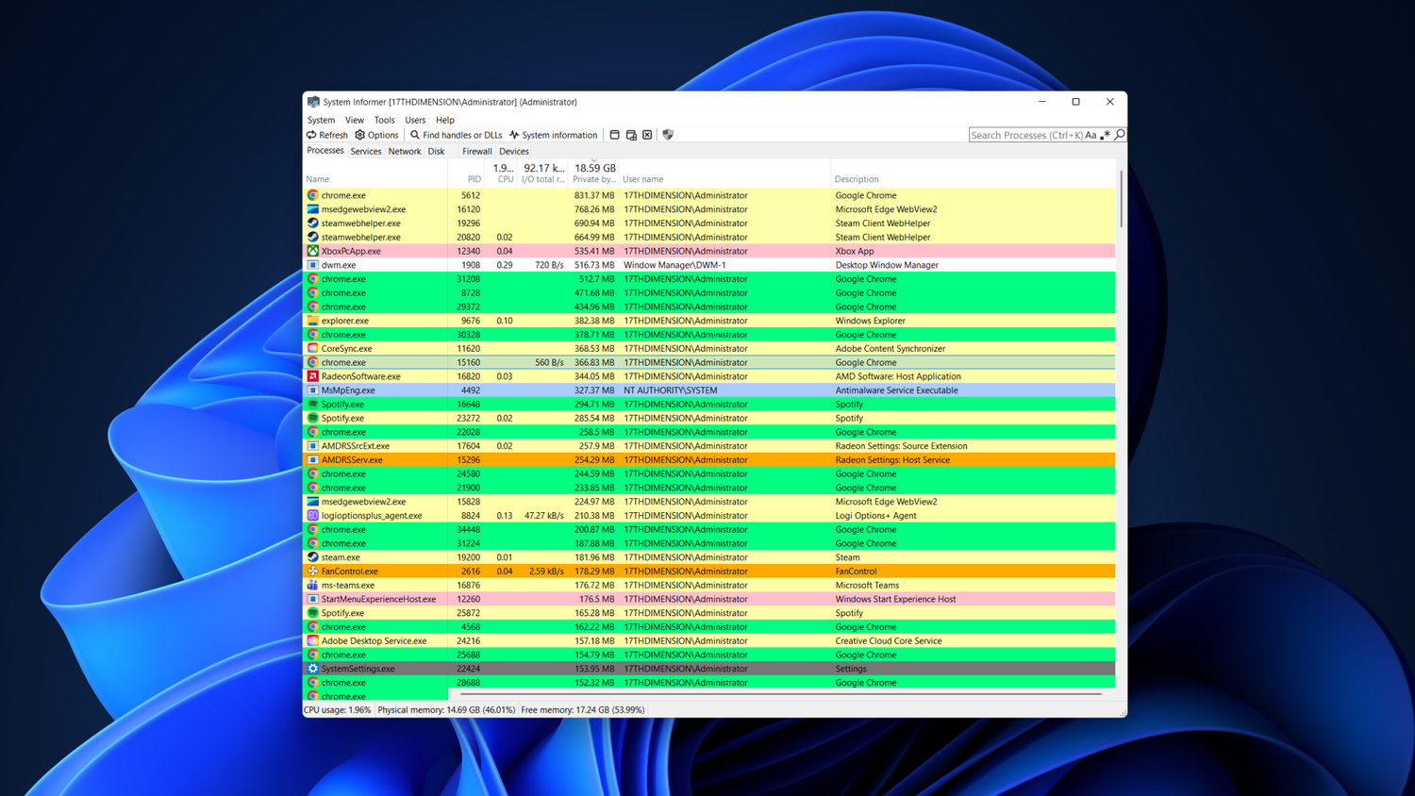Click CPU usage in status bar
The width and height of the screenshot is (1415, 796).
pos(338,710)
